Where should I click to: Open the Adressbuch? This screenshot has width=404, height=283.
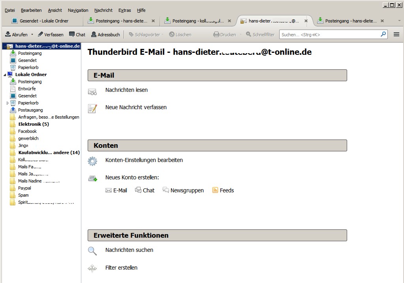pyautogui.click(x=105, y=34)
